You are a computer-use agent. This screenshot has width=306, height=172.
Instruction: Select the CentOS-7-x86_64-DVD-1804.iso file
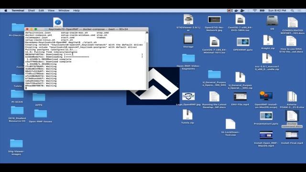240,20
